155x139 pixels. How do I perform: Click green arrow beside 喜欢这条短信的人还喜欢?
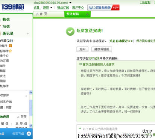coord(80,64)
